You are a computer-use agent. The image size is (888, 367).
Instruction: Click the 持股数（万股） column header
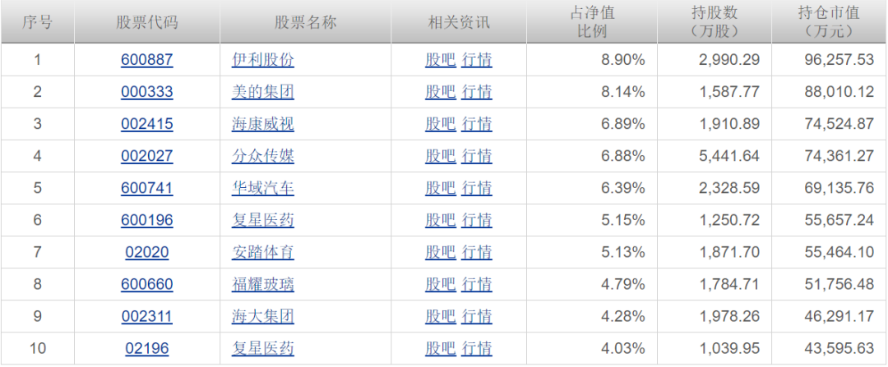715,22
